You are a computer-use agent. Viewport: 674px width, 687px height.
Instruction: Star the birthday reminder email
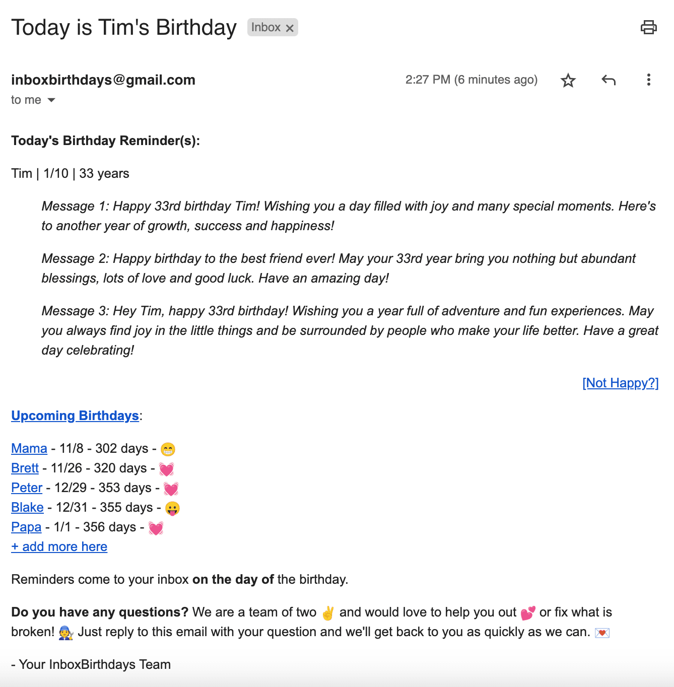coord(568,80)
